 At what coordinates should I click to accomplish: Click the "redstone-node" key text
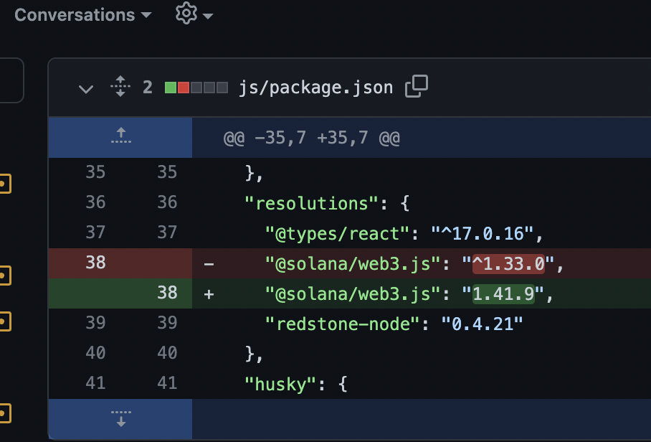[343, 324]
